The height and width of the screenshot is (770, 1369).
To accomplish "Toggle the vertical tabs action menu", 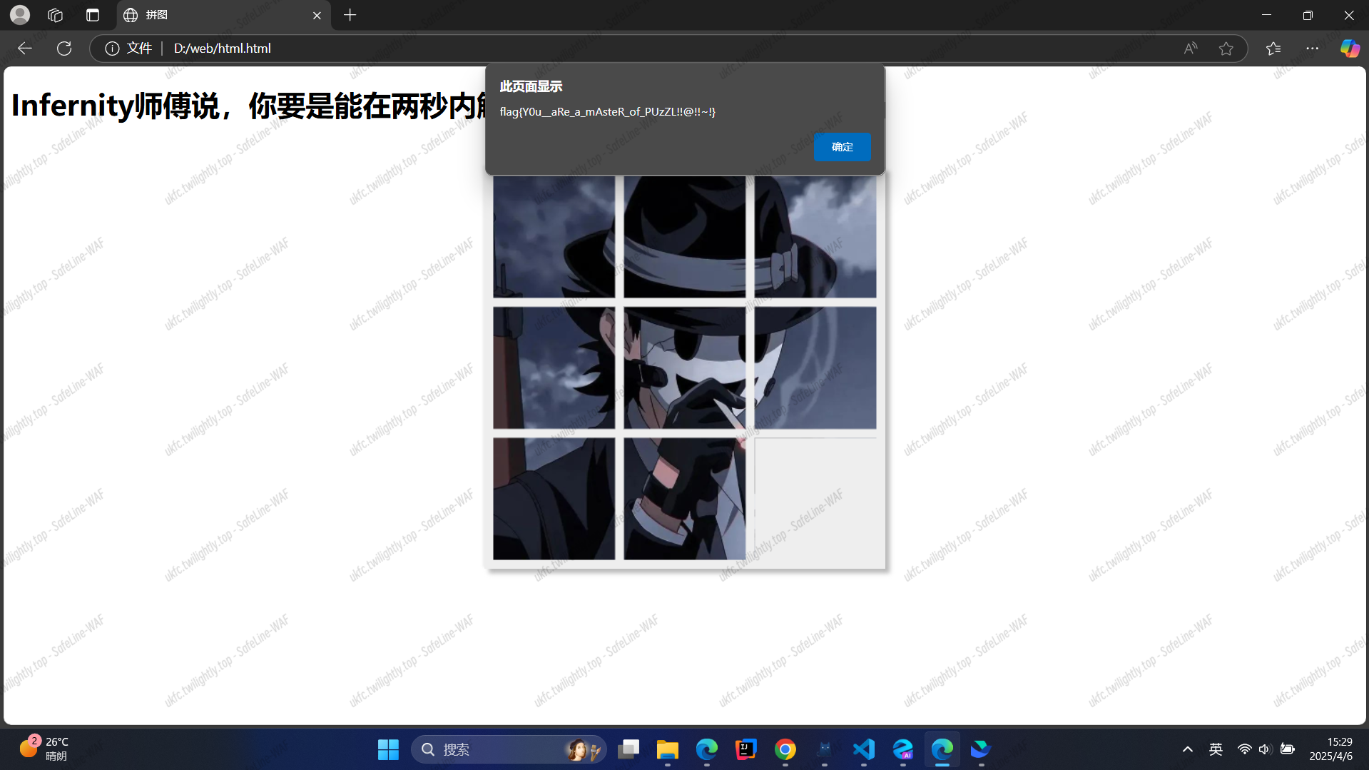I will (93, 15).
